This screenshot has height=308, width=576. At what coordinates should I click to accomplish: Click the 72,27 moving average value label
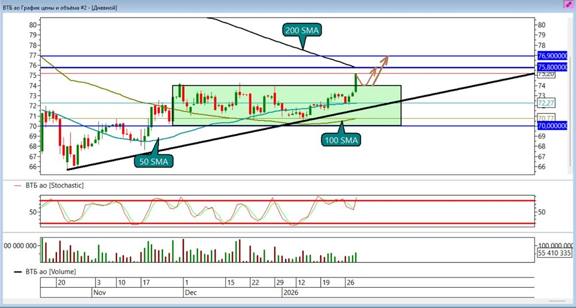pyautogui.click(x=545, y=103)
